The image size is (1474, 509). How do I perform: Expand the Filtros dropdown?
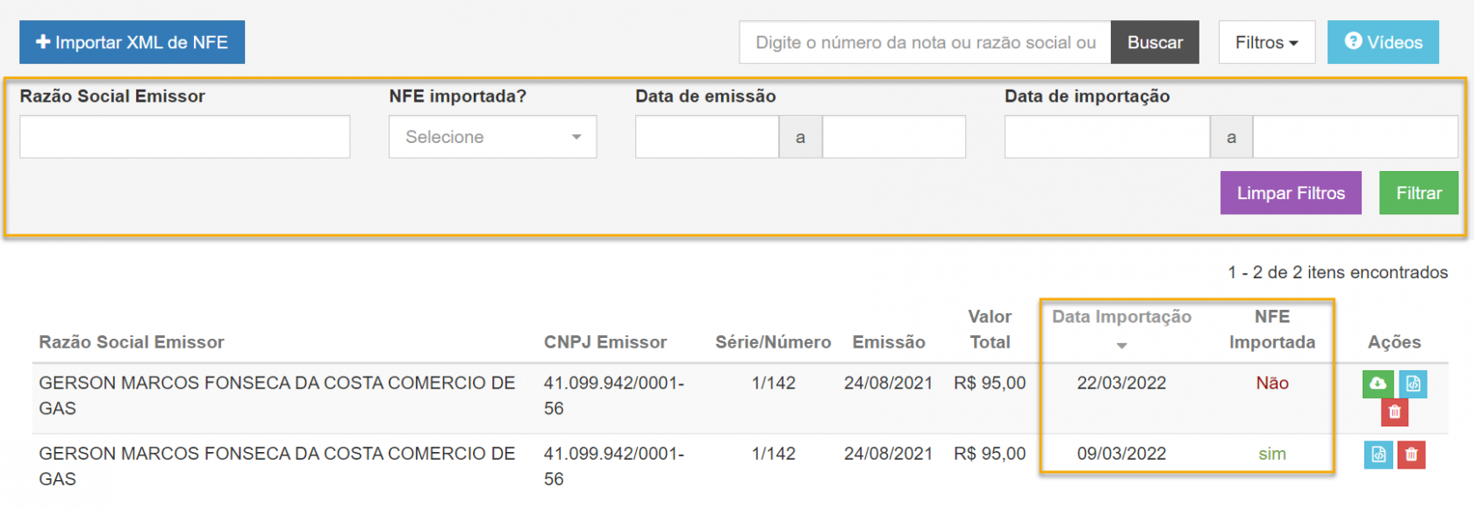(x=1266, y=42)
